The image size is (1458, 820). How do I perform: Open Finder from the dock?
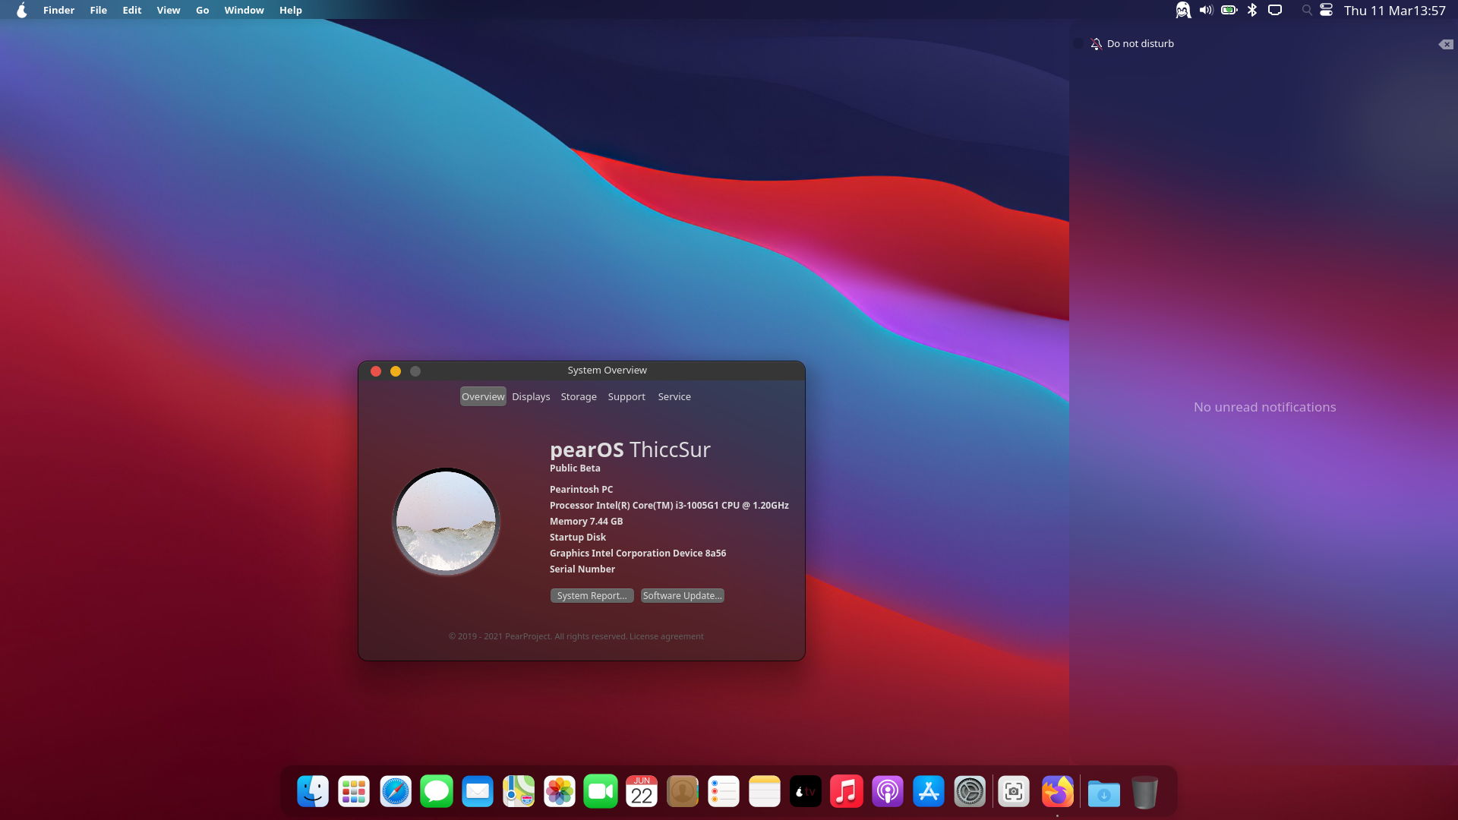[313, 792]
